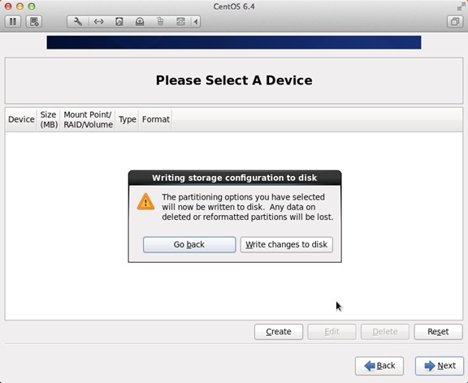Go to the Next installer step

pos(440,366)
